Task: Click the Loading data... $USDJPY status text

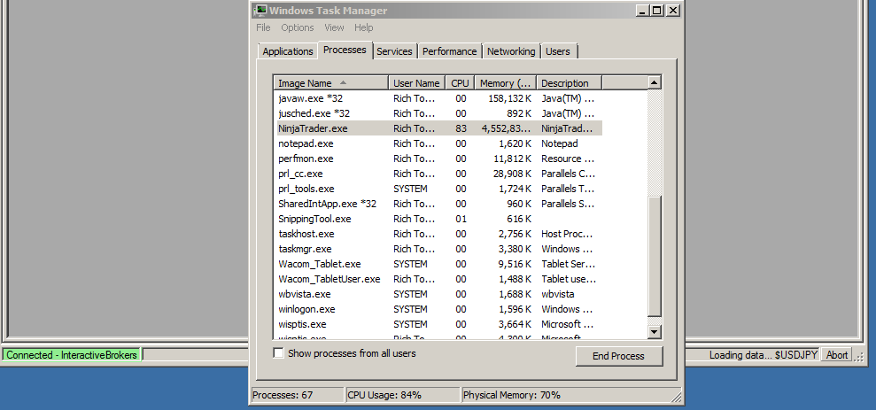Action: click(x=764, y=355)
